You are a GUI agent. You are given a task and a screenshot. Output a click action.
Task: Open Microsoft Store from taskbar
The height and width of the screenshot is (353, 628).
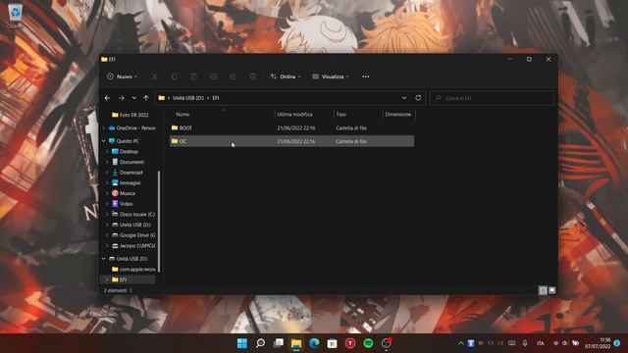pos(332,343)
